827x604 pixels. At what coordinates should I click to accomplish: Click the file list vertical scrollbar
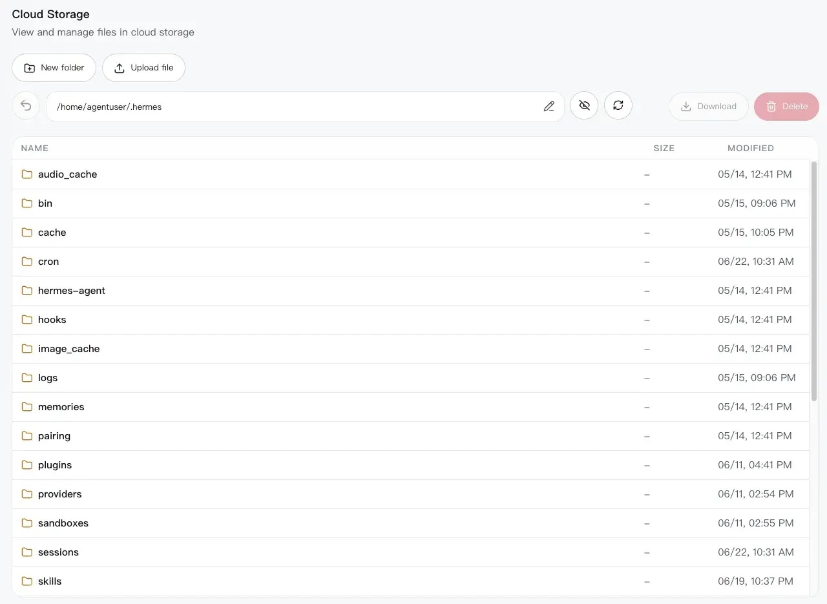814,281
